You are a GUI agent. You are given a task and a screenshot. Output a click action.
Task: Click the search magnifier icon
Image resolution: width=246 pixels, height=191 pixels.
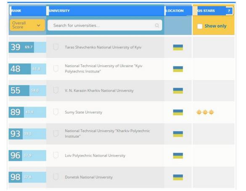[x=157, y=25]
